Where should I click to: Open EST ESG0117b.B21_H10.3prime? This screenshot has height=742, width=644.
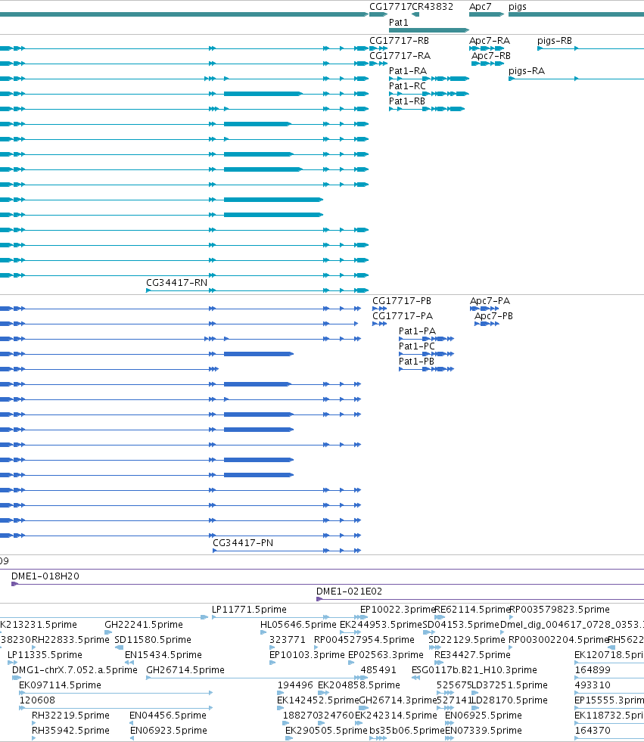click(x=474, y=670)
